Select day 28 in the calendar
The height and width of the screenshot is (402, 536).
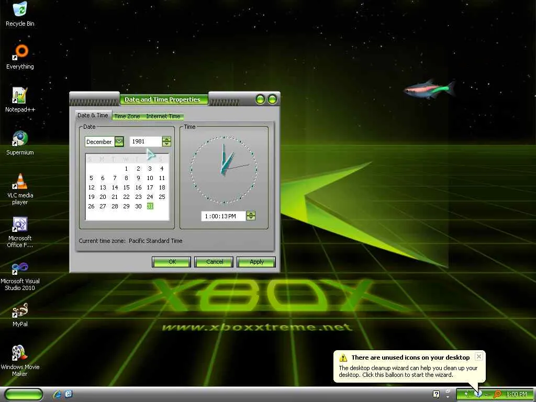[x=115, y=206]
